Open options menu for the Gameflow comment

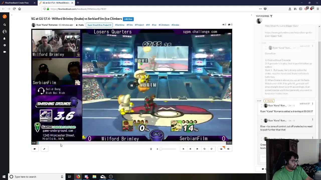(x=312, y=46)
